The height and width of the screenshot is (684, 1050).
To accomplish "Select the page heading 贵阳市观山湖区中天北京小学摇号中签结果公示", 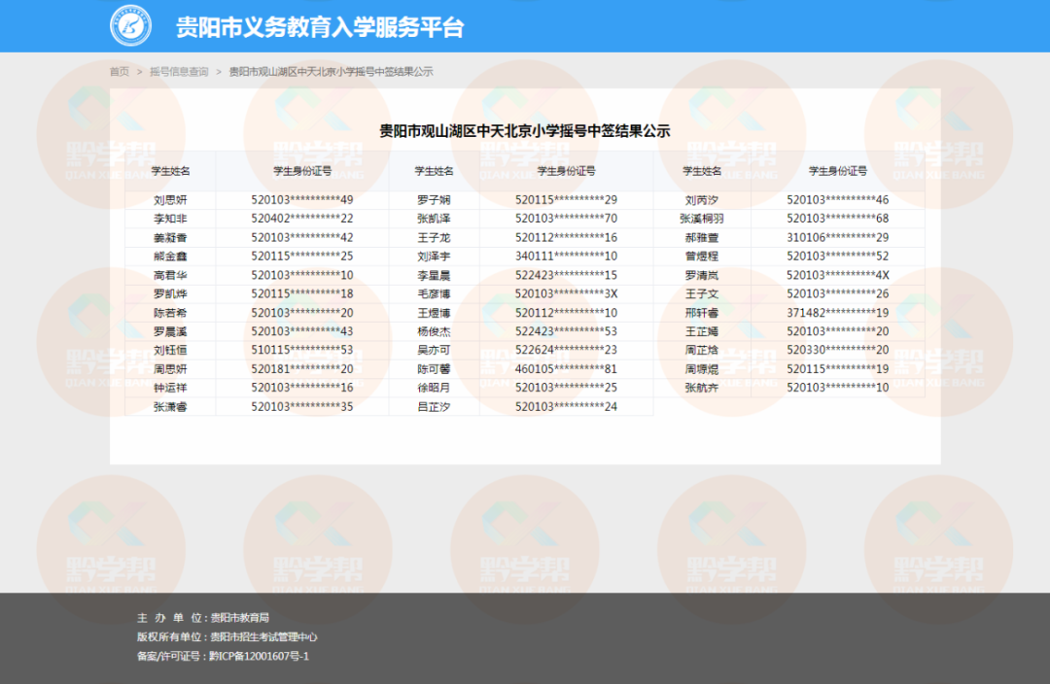I will pyautogui.click(x=525, y=131).
